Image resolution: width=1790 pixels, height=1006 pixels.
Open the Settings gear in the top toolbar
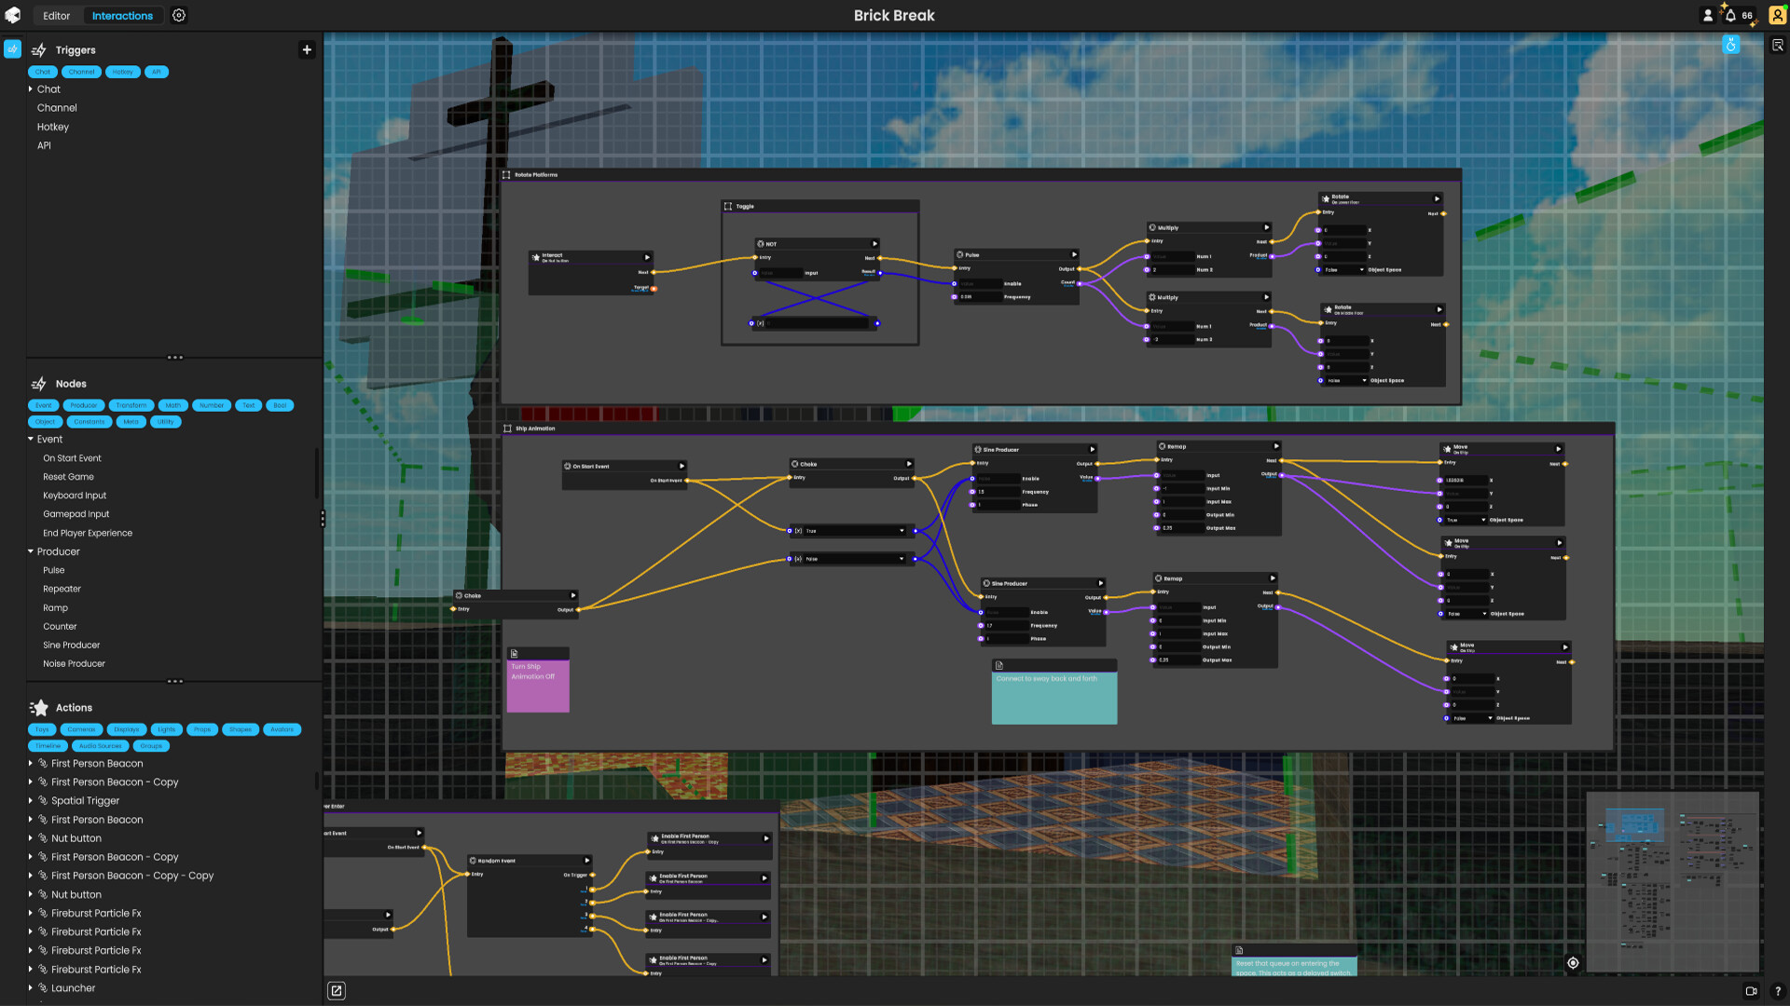(178, 15)
